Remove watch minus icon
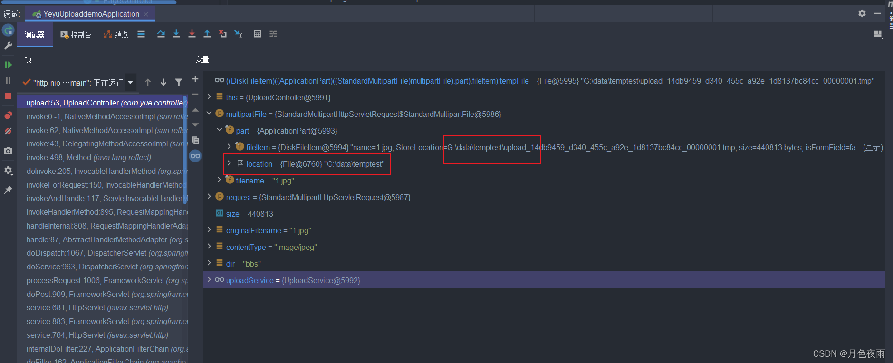This screenshot has height=363, width=893. point(195,94)
